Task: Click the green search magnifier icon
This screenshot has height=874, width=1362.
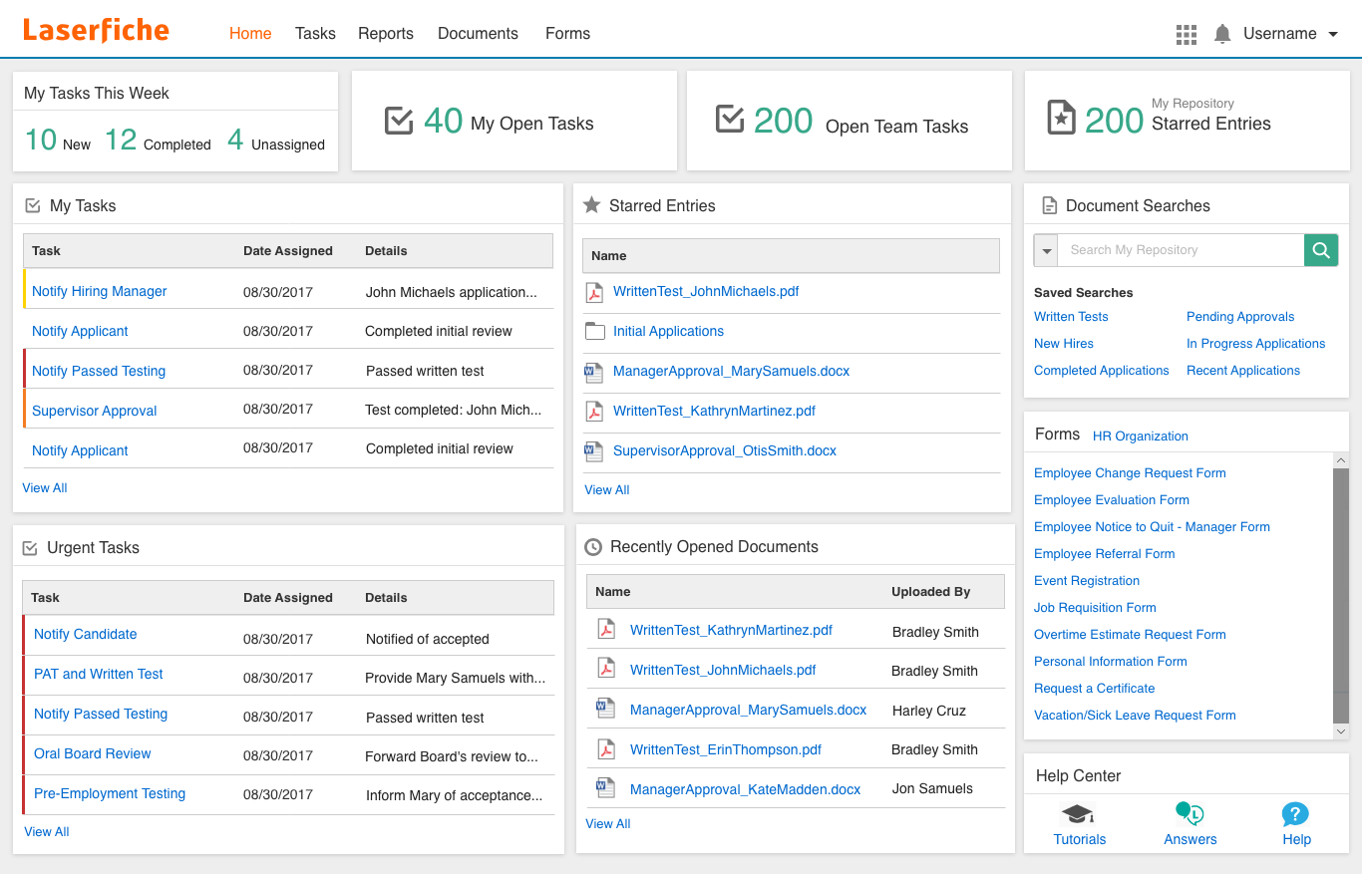Action: click(1321, 249)
